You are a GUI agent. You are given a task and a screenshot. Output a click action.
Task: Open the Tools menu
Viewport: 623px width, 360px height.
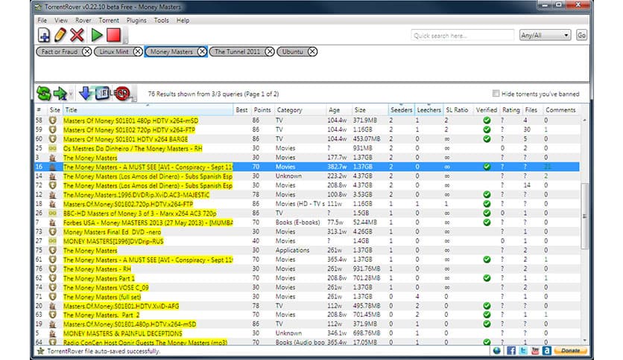point(161,20)
